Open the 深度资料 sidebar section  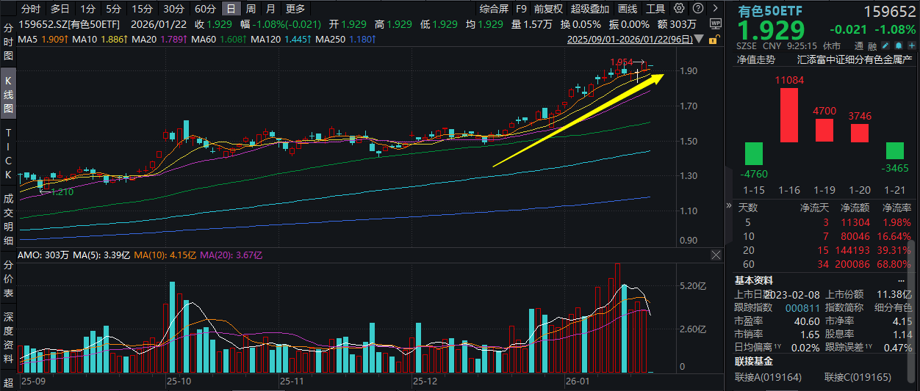click(8, 339)
